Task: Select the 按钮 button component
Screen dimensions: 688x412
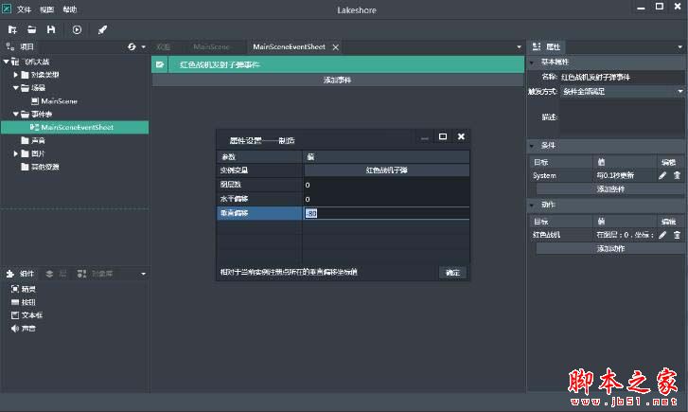Action: pos(24,302)
